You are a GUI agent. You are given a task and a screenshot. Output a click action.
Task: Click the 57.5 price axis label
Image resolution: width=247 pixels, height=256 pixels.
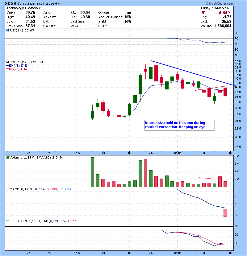(x=237, y=61)
